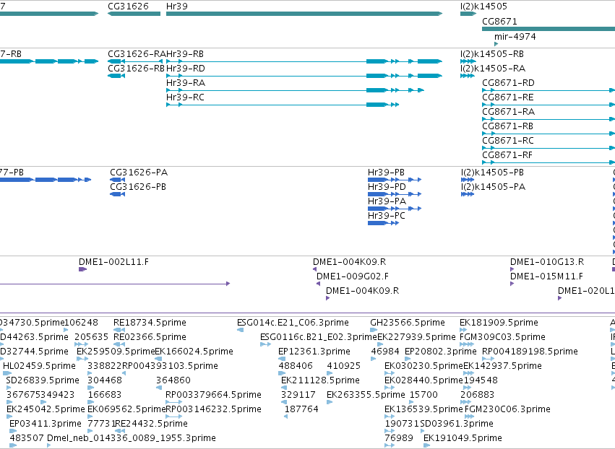Open the l(2)k14505-RA transcript
The image size is (615, 449).
(x=493, y=69)
